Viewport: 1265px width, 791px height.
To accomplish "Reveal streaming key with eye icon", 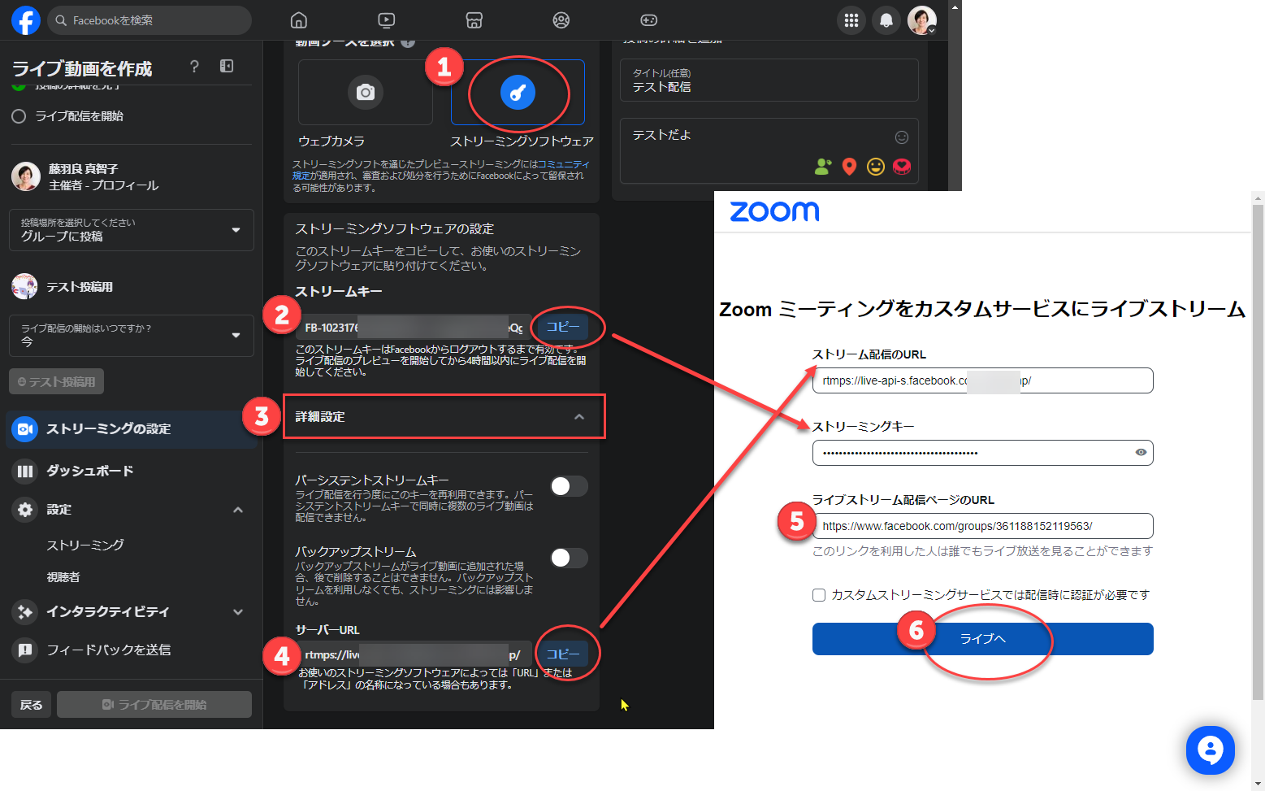I will pos(1141,452).
